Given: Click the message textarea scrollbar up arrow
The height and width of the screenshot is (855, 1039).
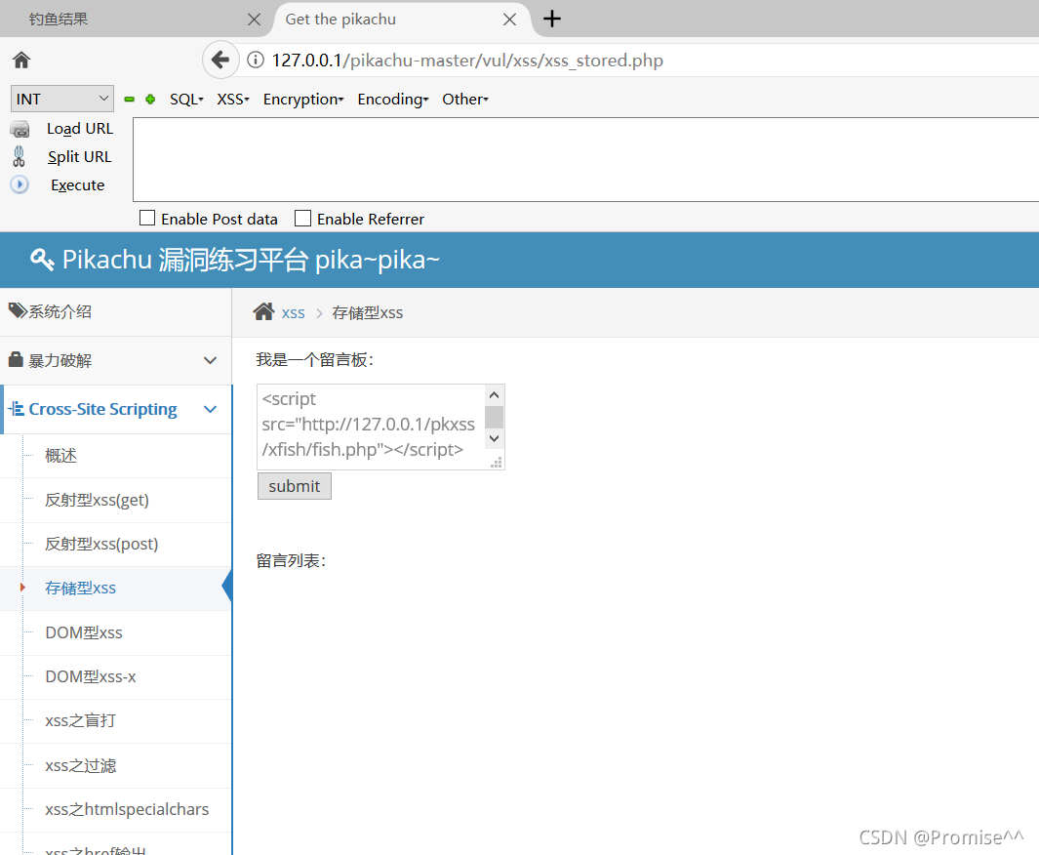Looking at the screenshot, I should [x=494, y=395].
